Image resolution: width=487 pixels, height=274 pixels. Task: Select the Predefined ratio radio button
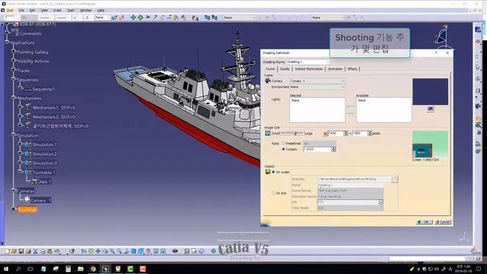pos(283,144)
